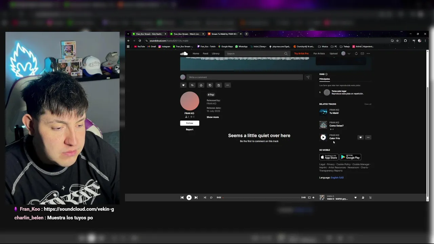Click the FANS info icon
The height and width of the screenshot is (244, 434).
(x=327, y=74)
